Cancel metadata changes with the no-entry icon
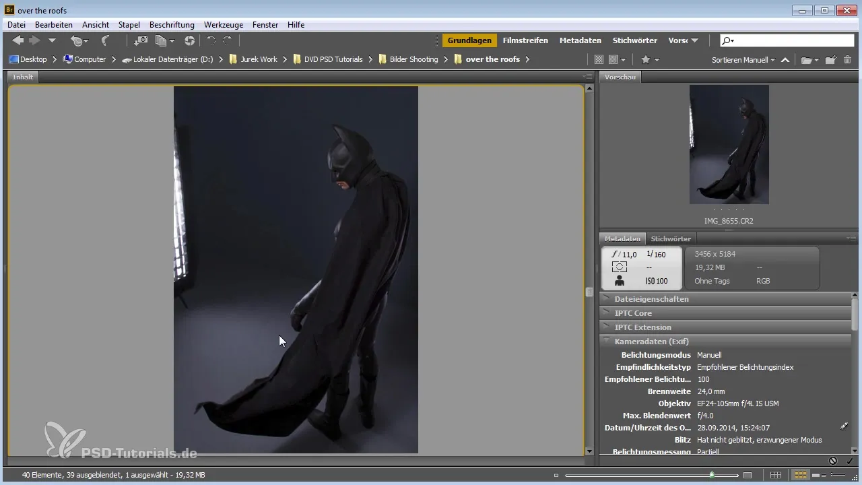This screenshot has height=485, width=862. 833,461
